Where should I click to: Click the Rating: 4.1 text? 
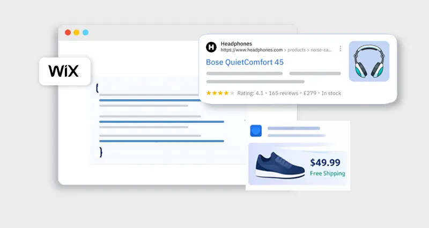click(x=250, y=93)
